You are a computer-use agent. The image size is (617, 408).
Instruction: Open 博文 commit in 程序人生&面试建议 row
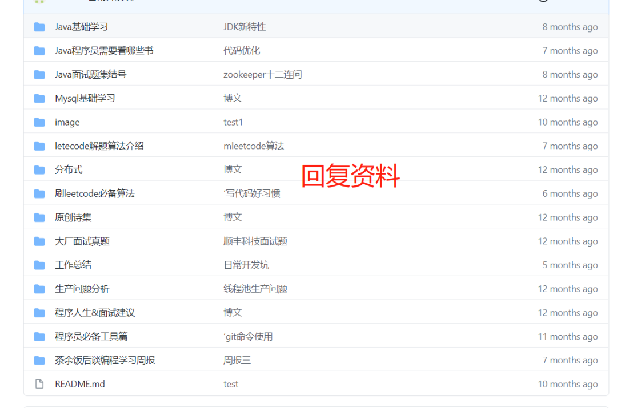233,313
